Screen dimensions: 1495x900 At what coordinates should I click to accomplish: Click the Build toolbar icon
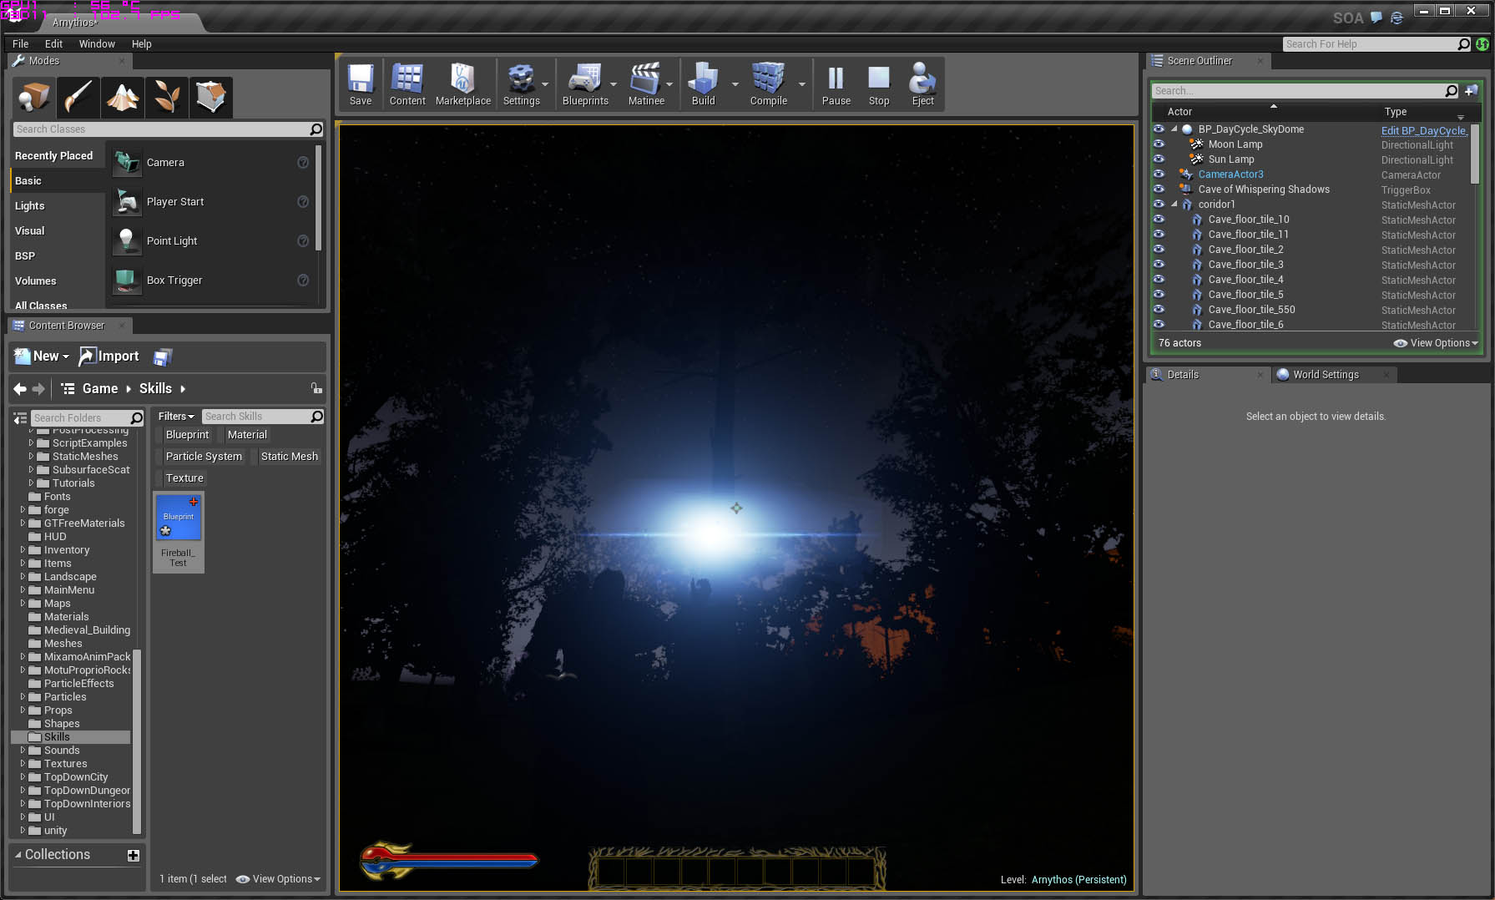point(703,84)
